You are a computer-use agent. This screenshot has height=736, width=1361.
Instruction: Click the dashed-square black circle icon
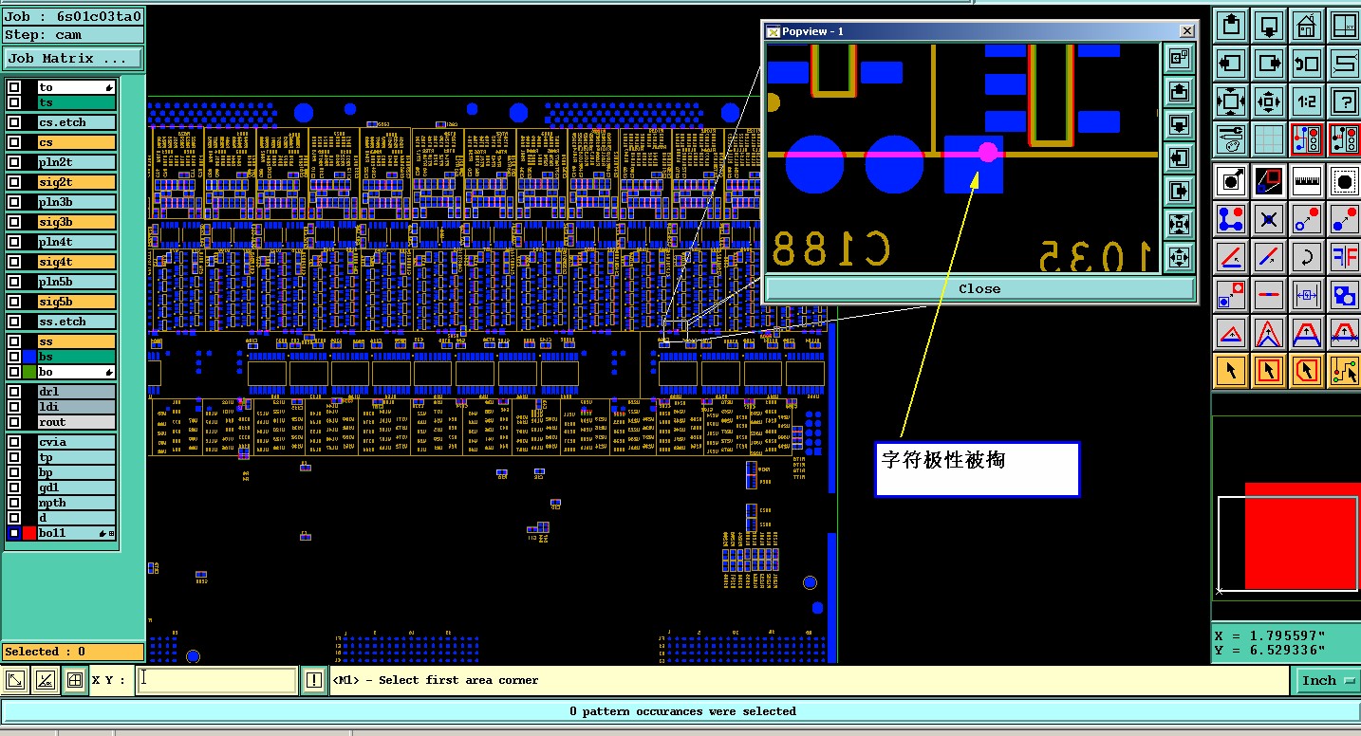[x=1344, y=181]
